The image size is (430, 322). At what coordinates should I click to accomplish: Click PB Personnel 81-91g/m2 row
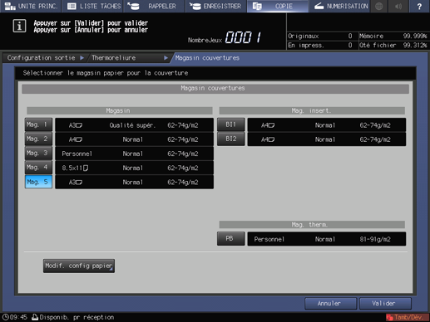pos(327,239)
